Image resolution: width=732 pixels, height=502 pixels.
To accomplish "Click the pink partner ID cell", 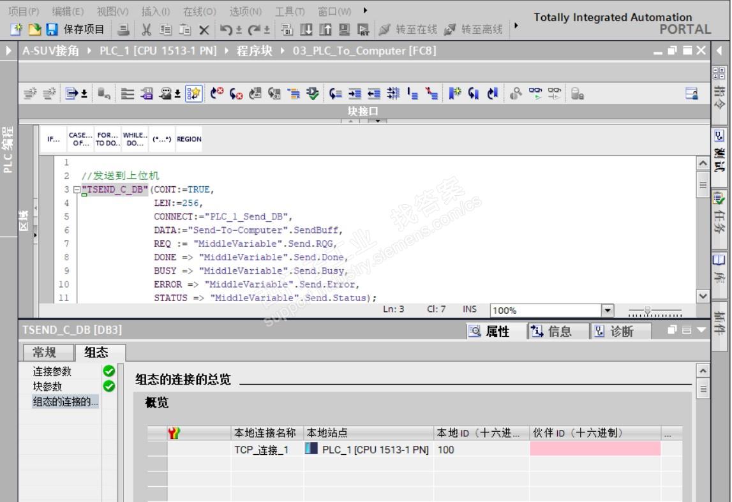I will pos(595,449).
